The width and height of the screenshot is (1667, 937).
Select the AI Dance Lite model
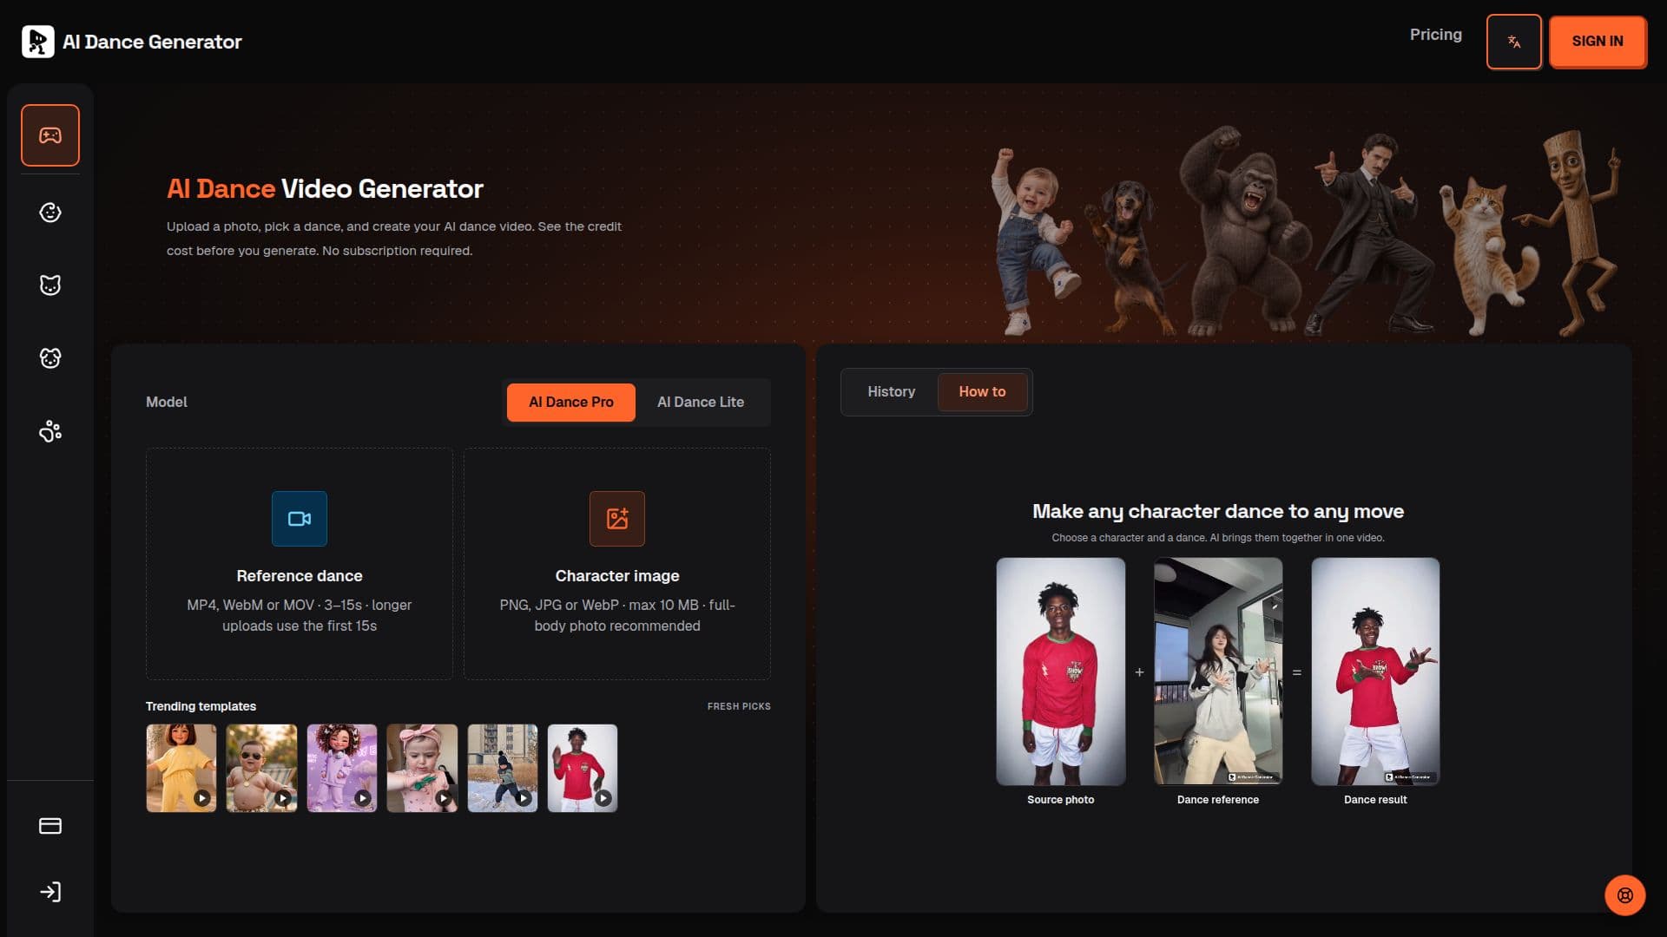pos(701,403)
